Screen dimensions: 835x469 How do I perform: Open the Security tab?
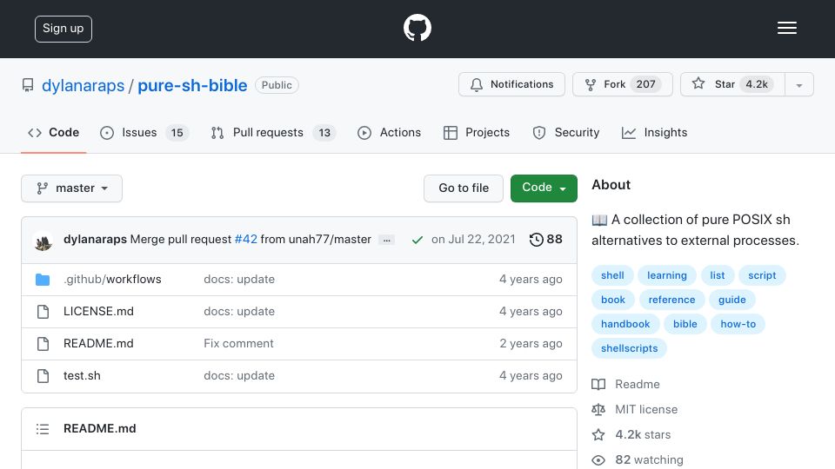pos(566,132)
